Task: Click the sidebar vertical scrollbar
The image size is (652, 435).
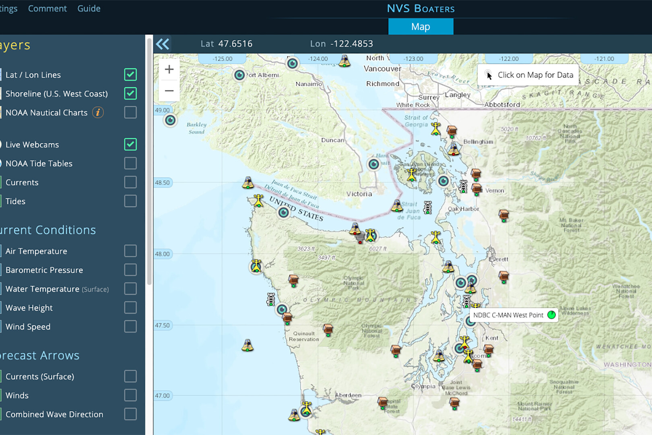Action: (x=149, y=161)
